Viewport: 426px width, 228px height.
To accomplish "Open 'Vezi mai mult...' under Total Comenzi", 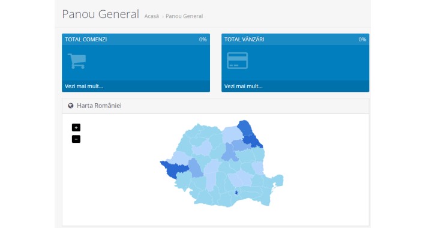I will pos(83,86).
